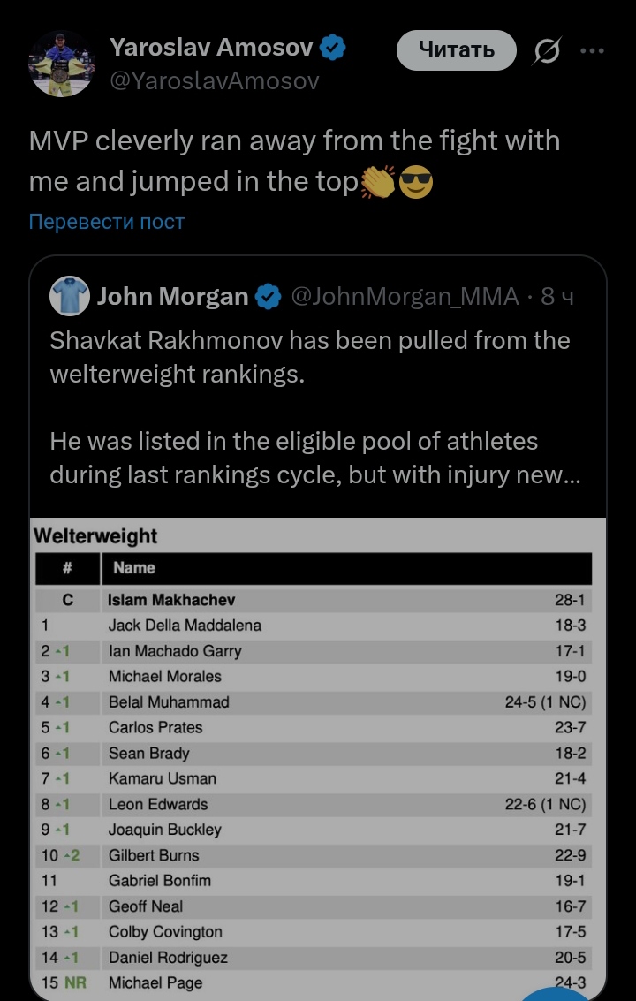636x1001 pixels.
Task: Tap the Grok slashed-circle icon
Action: (546, 52)
